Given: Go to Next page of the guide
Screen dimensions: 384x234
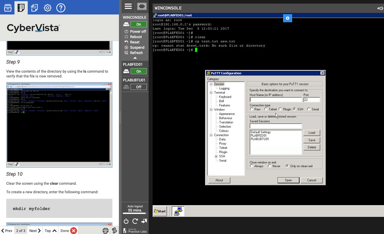Looking at the screenshot, I should (x=35, y=231).
